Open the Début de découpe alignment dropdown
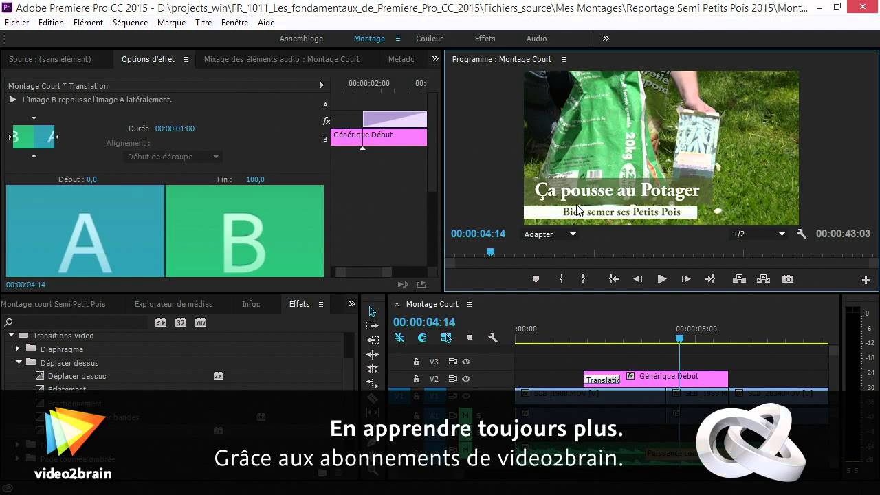 tap(173, 157)
